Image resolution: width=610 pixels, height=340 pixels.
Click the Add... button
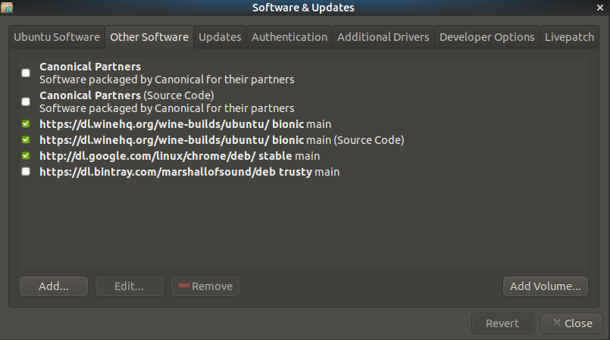(54, 286)
